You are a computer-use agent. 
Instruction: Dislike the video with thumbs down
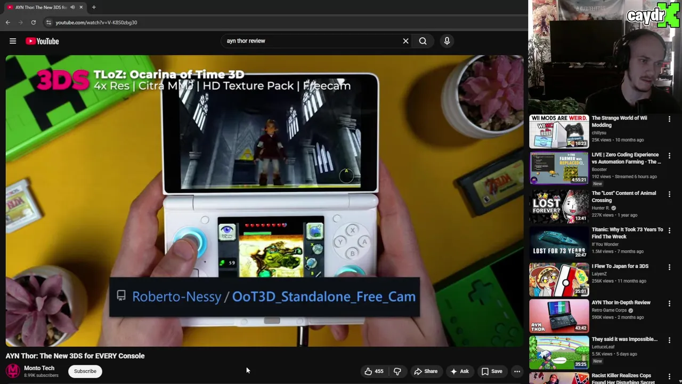[x=397, y=371]
